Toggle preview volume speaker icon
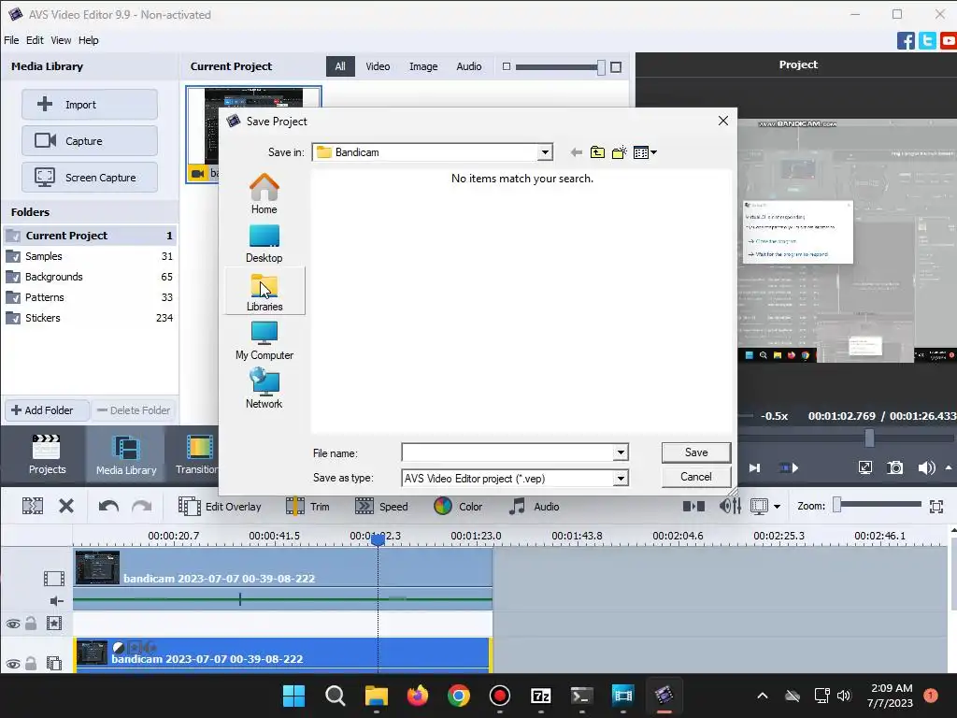The height and width of the screenshot is (718, 957). click(926, 467)
